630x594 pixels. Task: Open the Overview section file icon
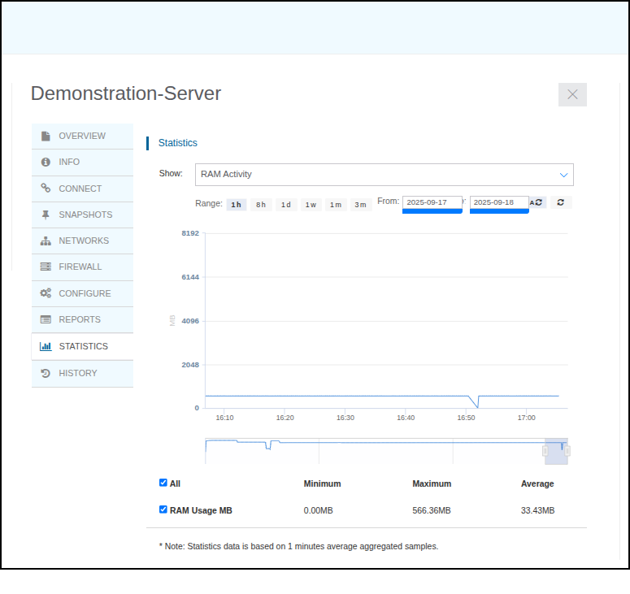coord(46,136)
